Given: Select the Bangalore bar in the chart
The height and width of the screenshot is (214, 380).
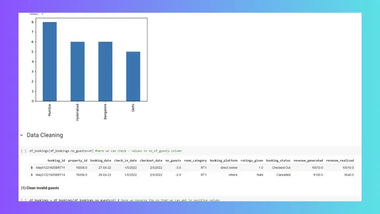Looking at the screenshot, I should coord(105,71).
